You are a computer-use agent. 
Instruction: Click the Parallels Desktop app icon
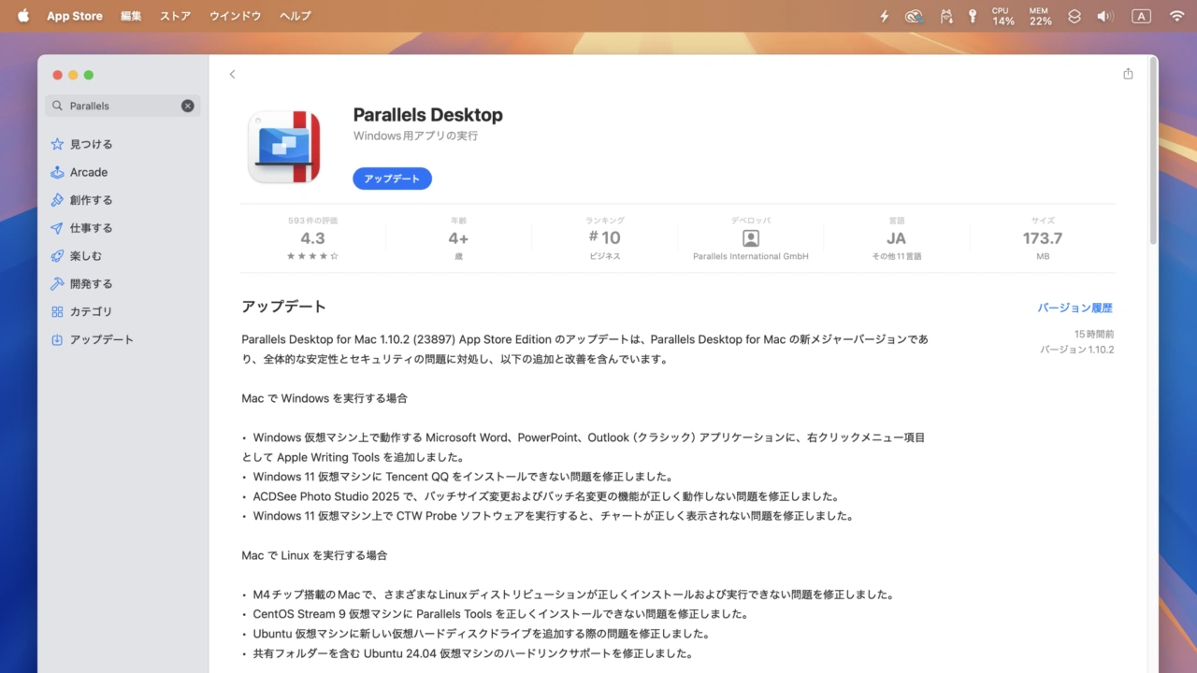click(284, 147)
